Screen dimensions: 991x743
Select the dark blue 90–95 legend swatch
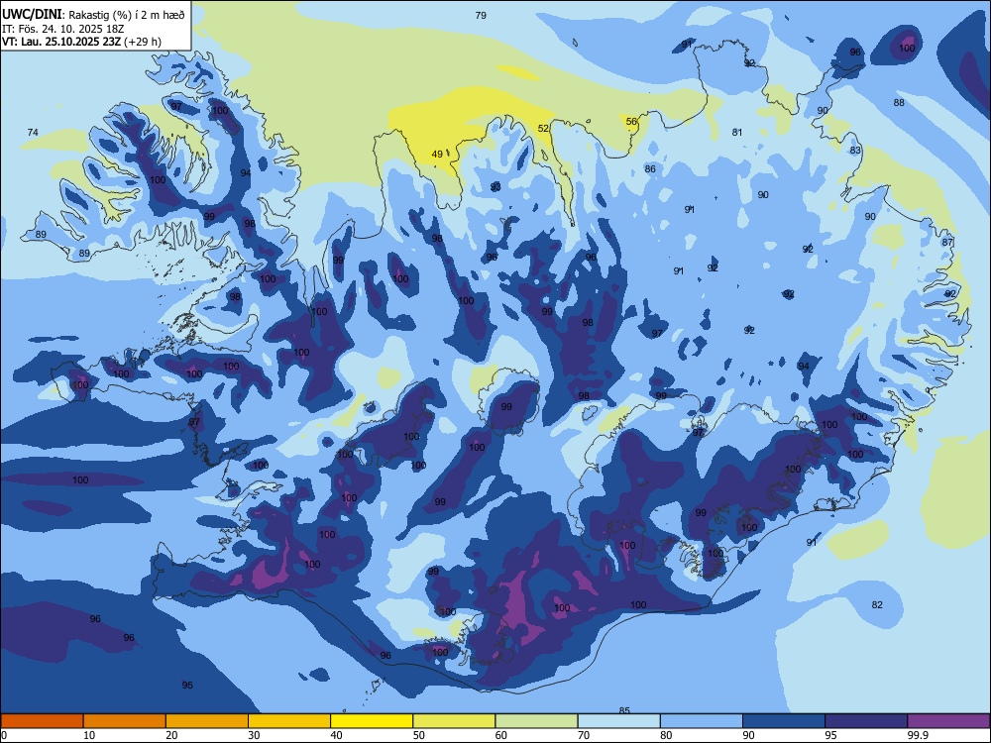(x=784, y=721)
